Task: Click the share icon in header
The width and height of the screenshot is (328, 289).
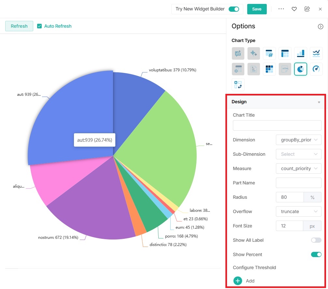Action: [x=307, y=9]
